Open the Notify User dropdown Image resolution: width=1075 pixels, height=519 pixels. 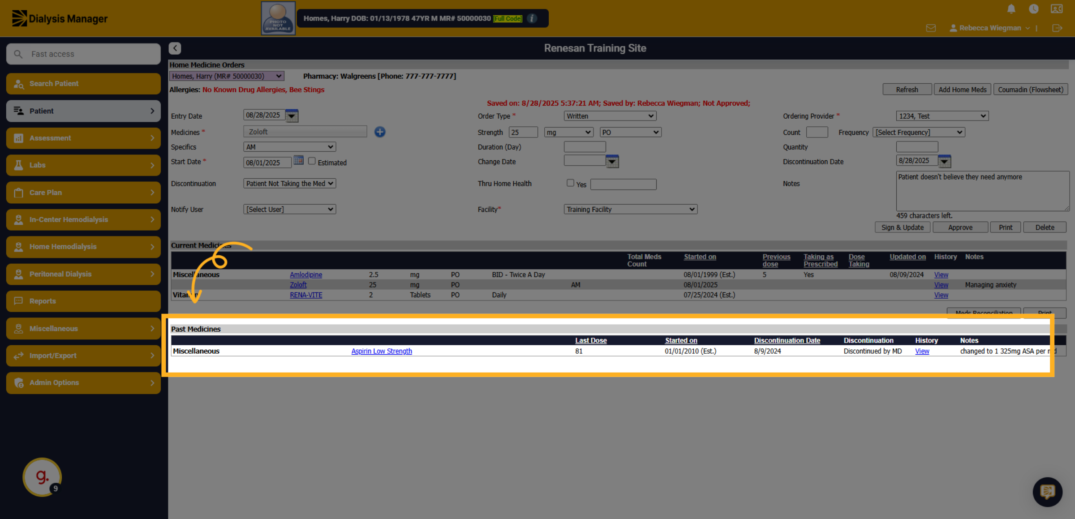pos(290,210)
